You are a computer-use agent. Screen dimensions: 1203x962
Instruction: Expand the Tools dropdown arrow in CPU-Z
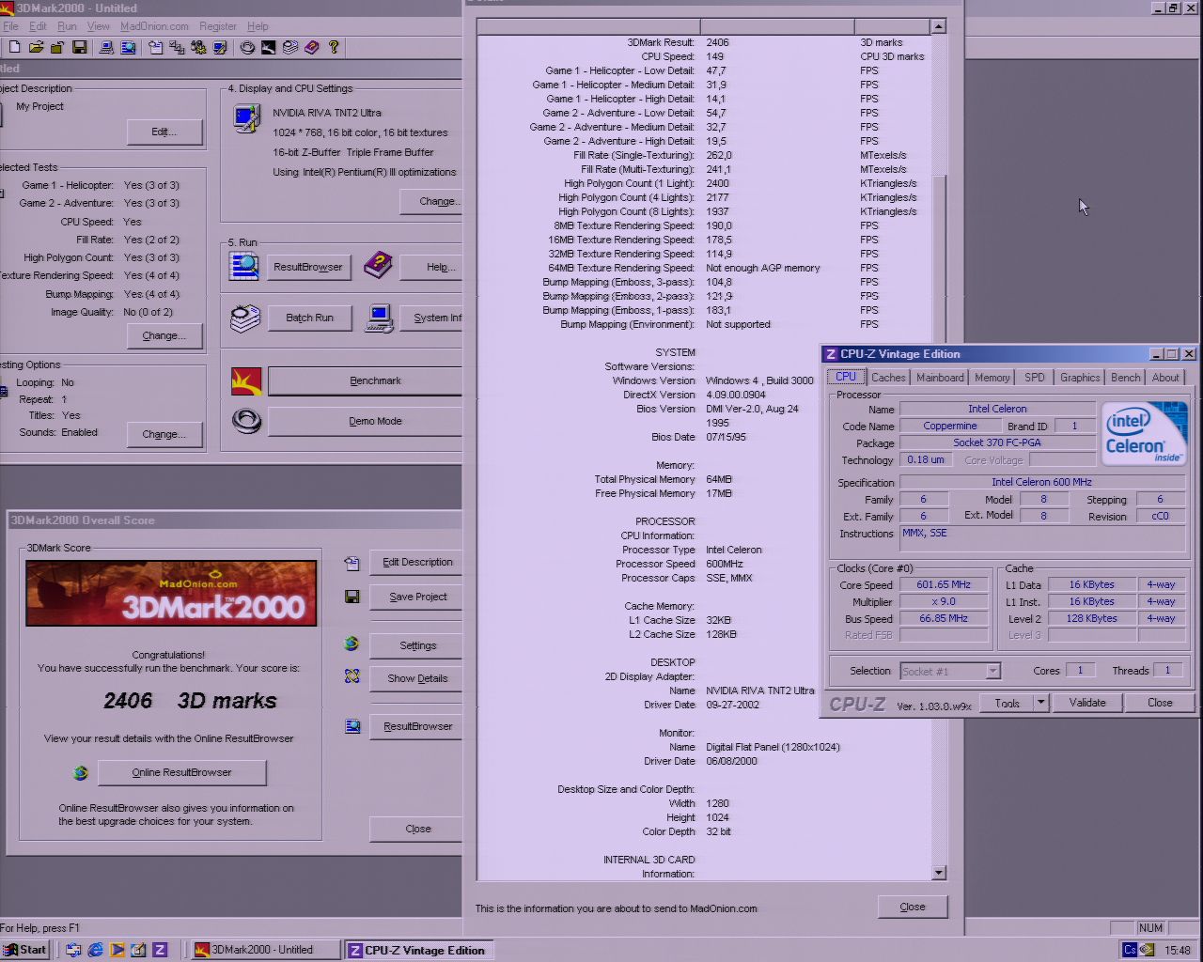[1040, 703]
